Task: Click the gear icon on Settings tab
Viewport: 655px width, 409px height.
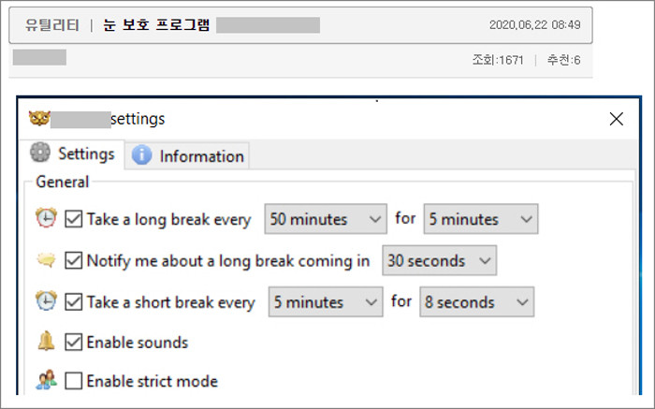Action: [40, 153]
